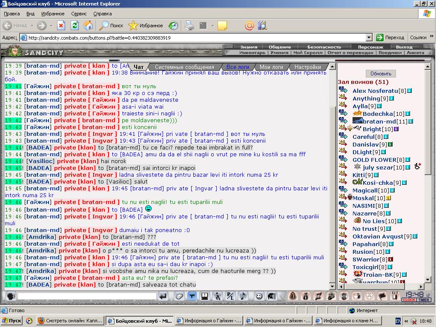
Task: Click the flag icon in bottom panel
Action: (382, 296)
